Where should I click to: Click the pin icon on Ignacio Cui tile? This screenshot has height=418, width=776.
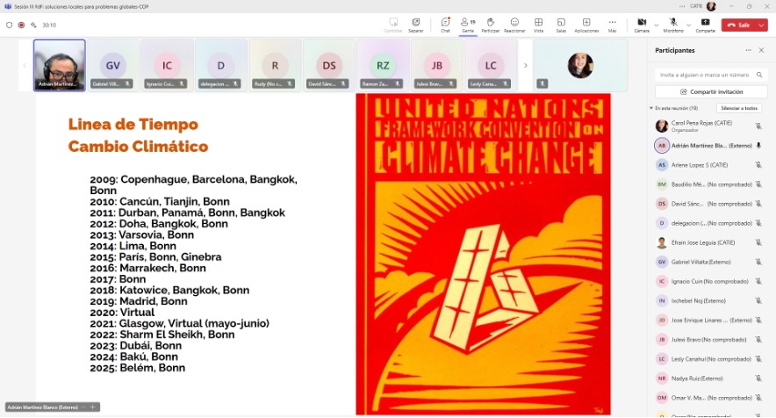[x=182, y=83]
